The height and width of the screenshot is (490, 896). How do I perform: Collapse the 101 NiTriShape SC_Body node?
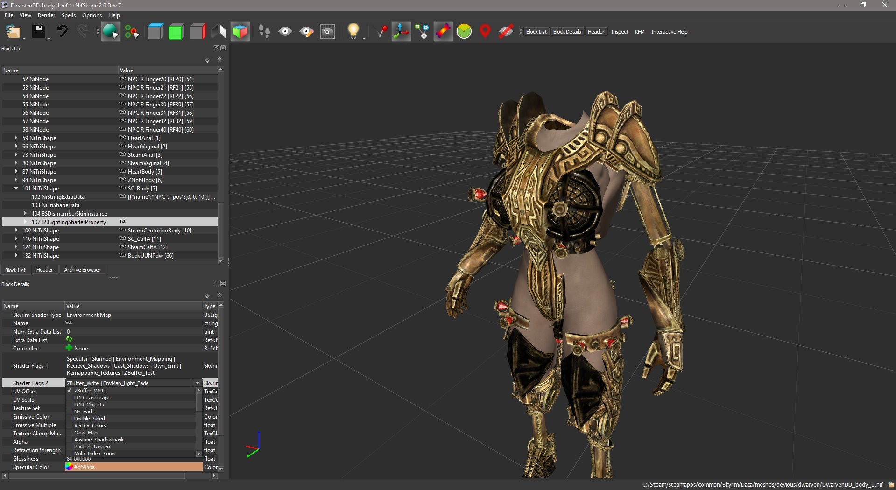16,188
